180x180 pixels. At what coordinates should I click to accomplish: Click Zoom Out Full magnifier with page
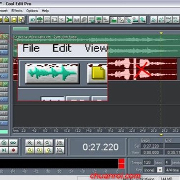point(48,143)
